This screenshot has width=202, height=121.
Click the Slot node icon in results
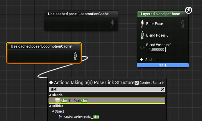[x=57, y=101]
